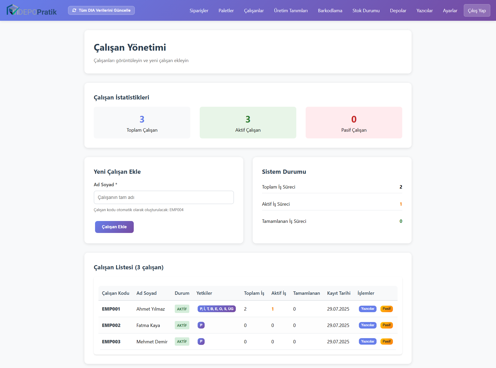This screenshot has height=368, width=496.
Task: Click the Ad Soyad input field
Action: (164, 197)
